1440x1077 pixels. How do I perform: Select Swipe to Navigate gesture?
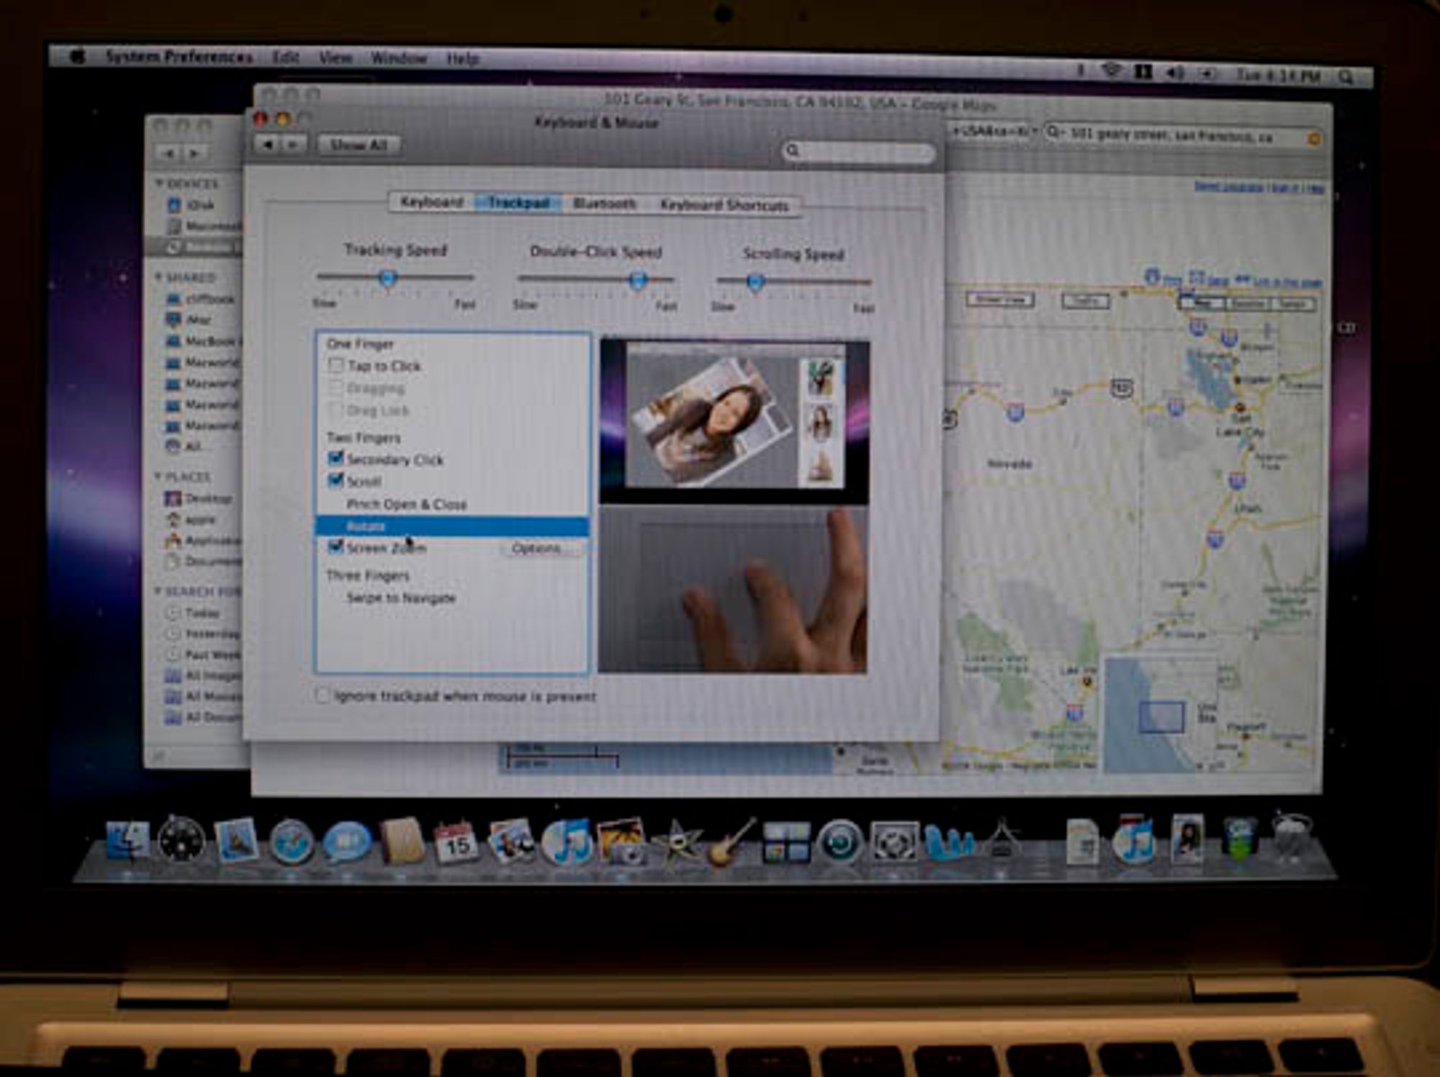(x=401, y=598)
